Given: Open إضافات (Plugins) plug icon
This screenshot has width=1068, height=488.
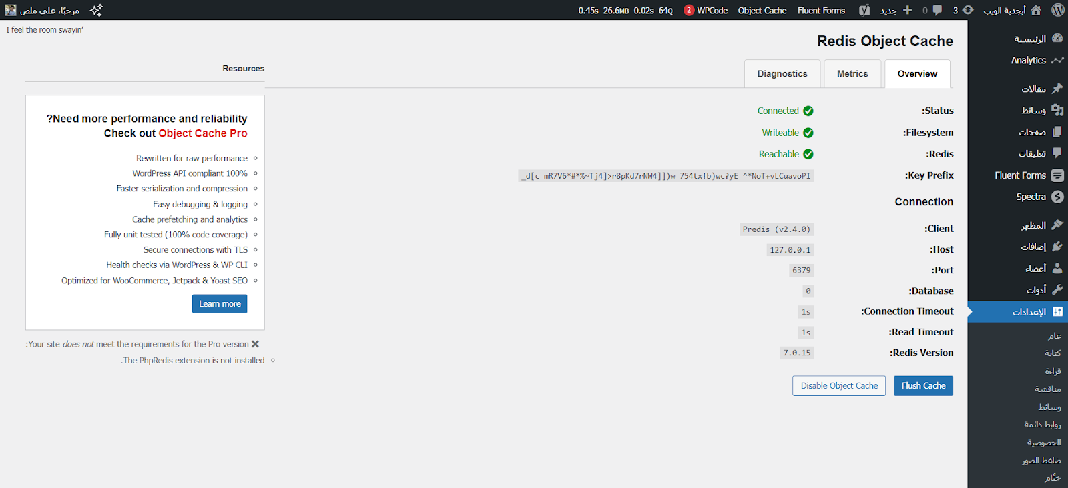Looking at the screenshot, I should [1057, 247].
